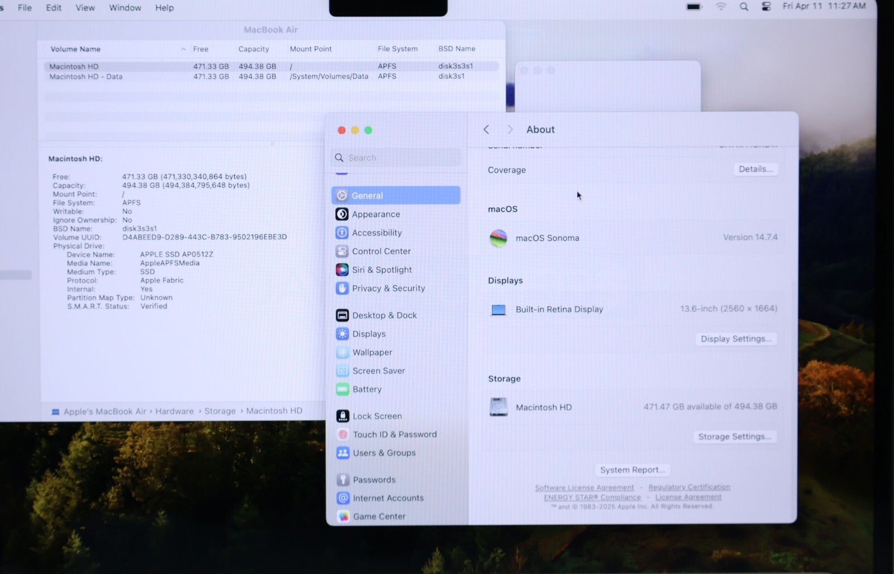Screen dimensions: 894x574
Task: Select the Internet Accounts icon
Action: (343, 498)
